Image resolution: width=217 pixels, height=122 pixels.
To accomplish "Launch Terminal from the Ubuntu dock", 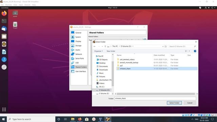I will (x=4, y=21).
